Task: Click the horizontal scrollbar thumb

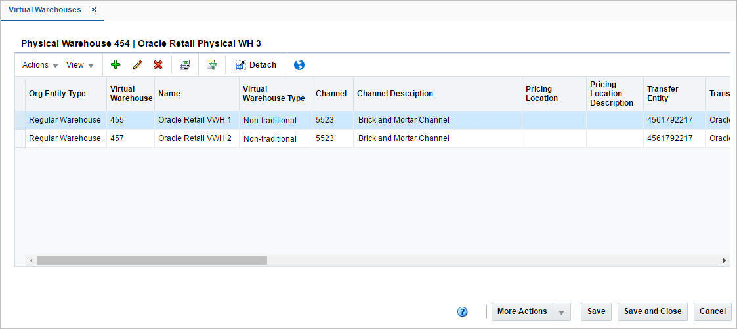Action: pos(152,260)
